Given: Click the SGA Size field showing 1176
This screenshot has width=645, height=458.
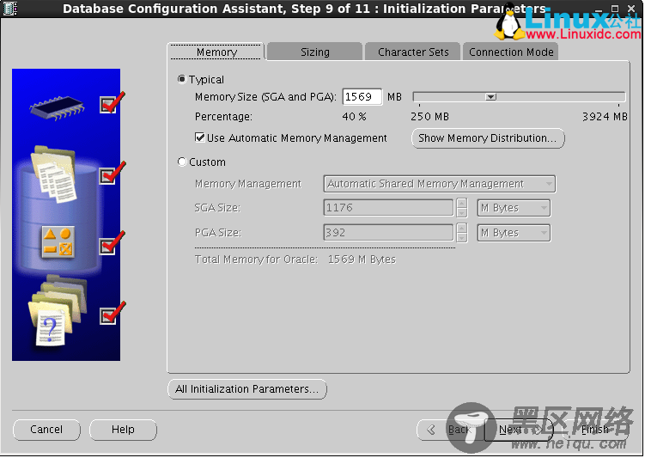Looking at the screenshot, I should 388,207.
